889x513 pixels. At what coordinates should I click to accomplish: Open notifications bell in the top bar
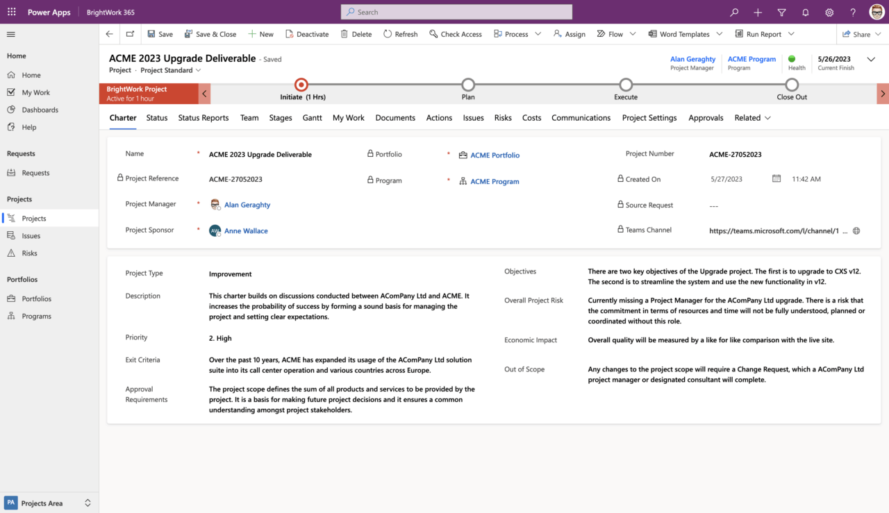point(805,12)
